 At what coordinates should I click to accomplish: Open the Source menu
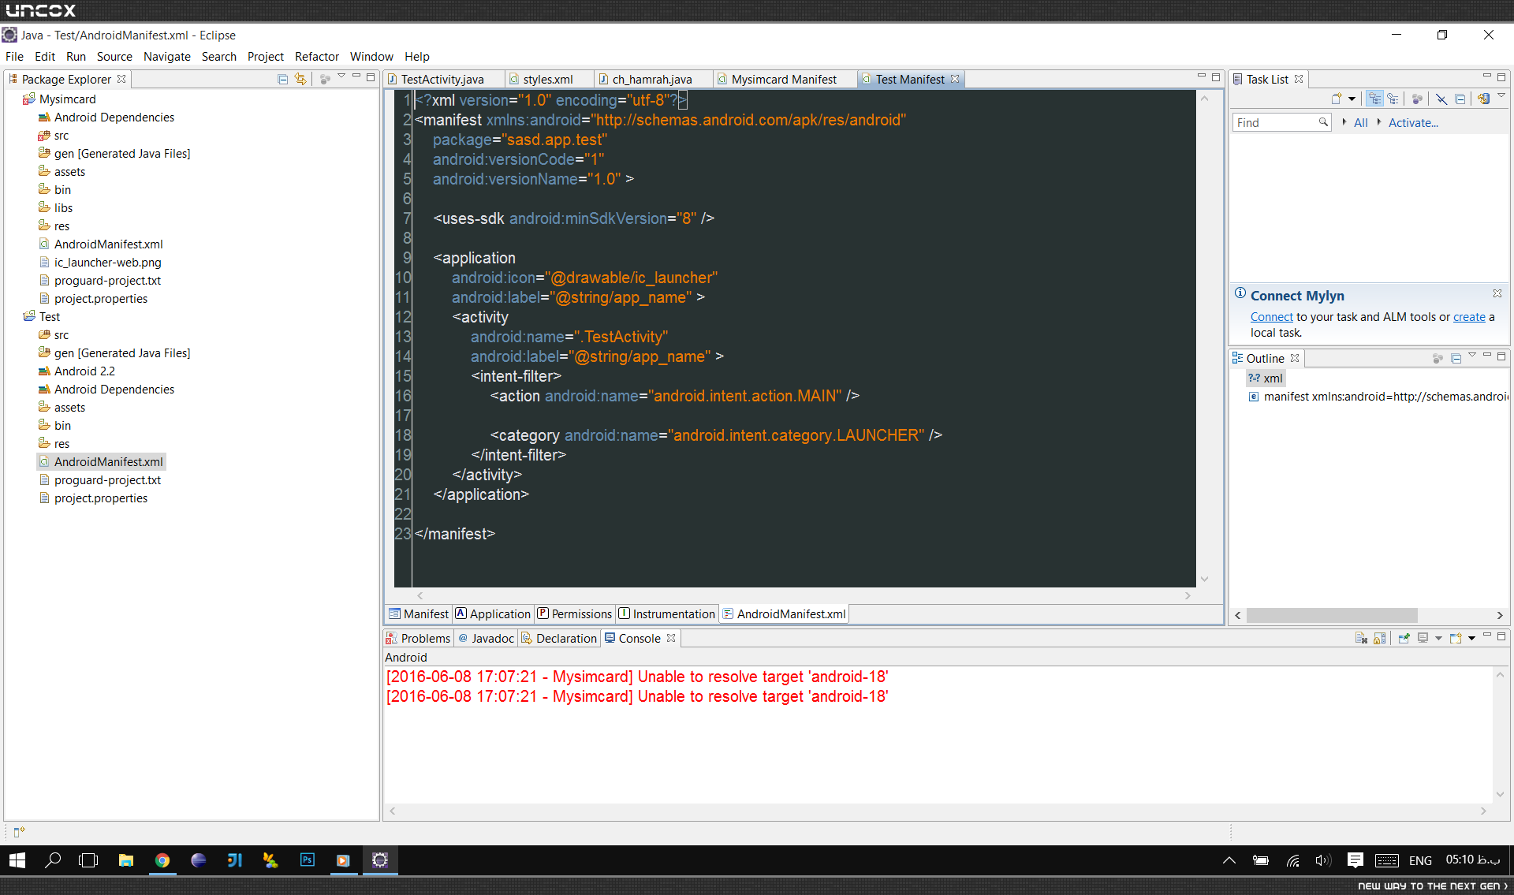(114, 57)
